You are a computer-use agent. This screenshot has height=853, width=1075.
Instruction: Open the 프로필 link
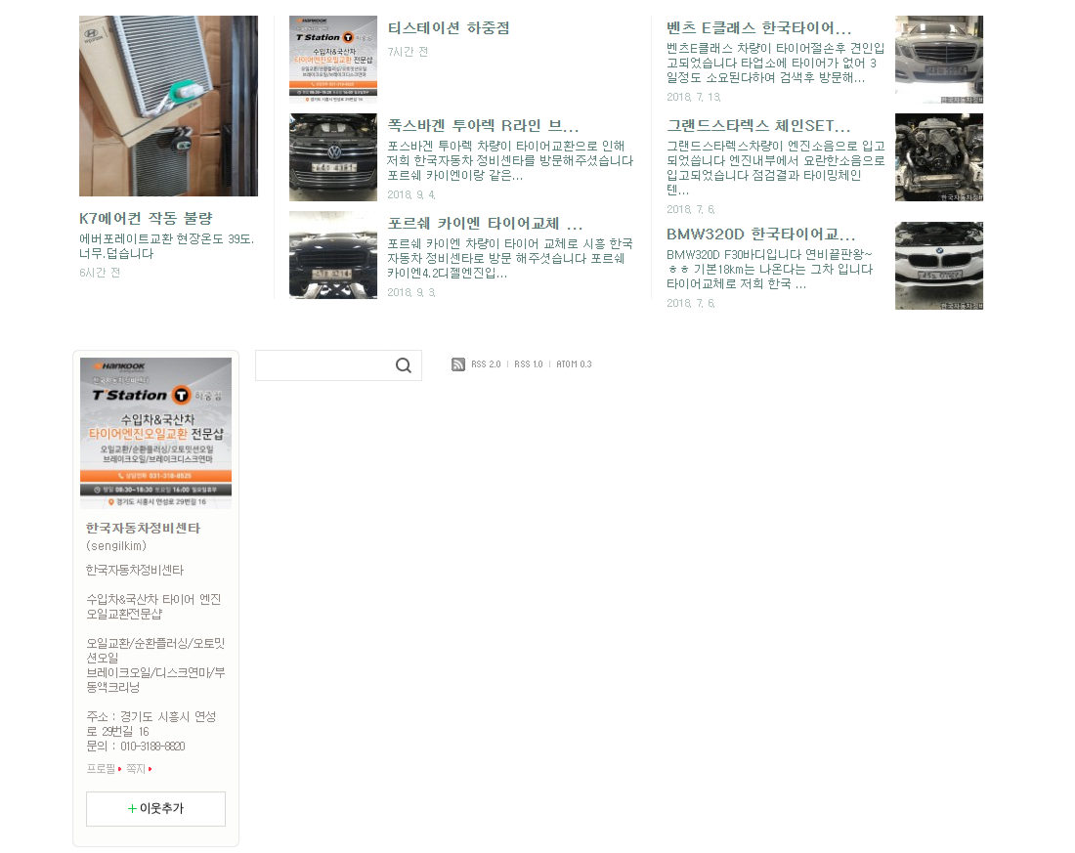click(x=101, y=769)
